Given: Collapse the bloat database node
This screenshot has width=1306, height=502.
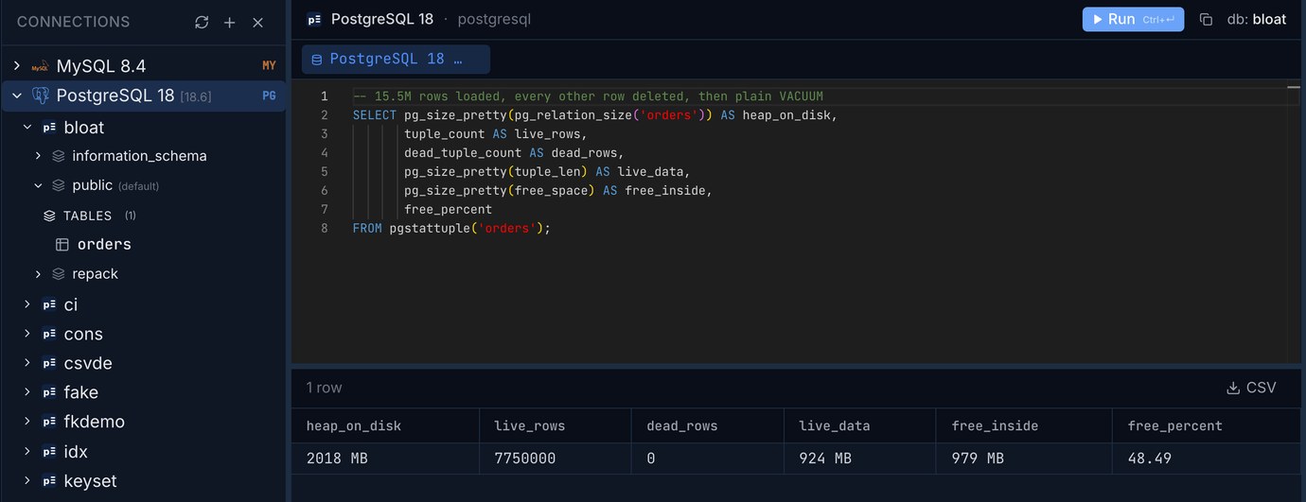Looking at the screenshot, I should [x=26, y=128].
